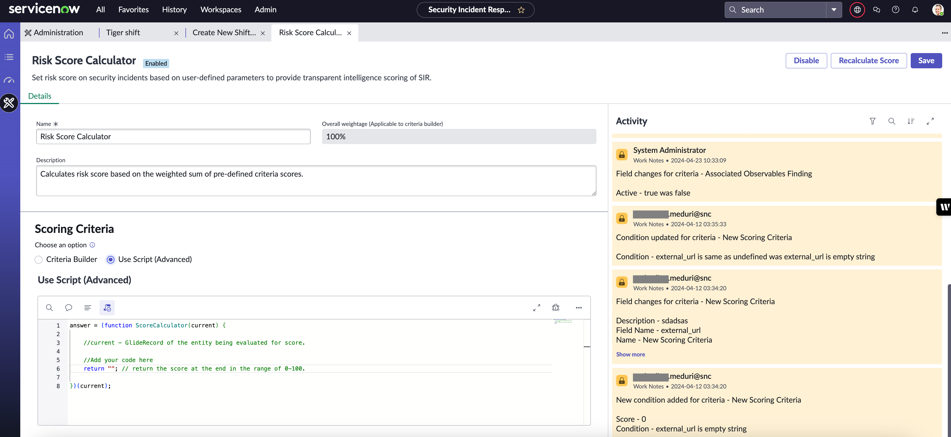Select the Criteria Builder radio option
This screenshot has height=437, width=951.
38,260
